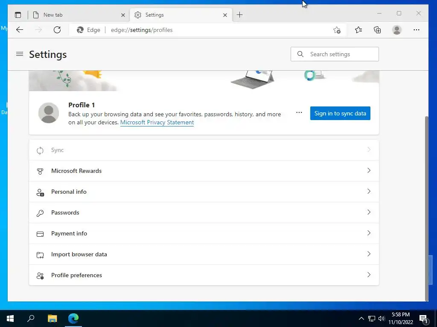Viewport: 437px width, 327px height.
Task: Expand the Personal info row chevron
Action: point(369,191)
